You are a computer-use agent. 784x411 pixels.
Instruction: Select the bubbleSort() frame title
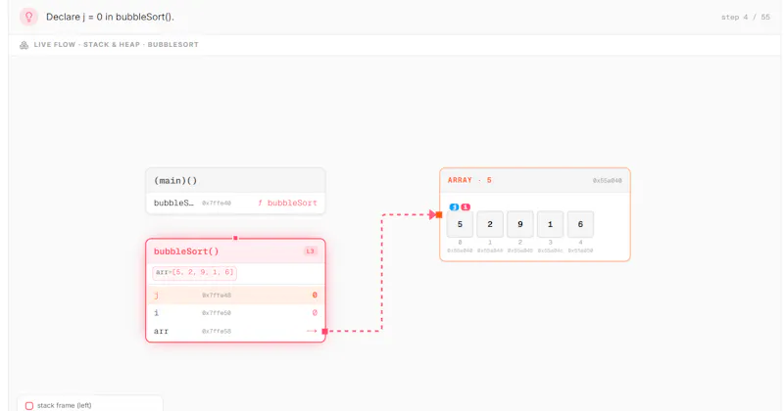point(186,251)
